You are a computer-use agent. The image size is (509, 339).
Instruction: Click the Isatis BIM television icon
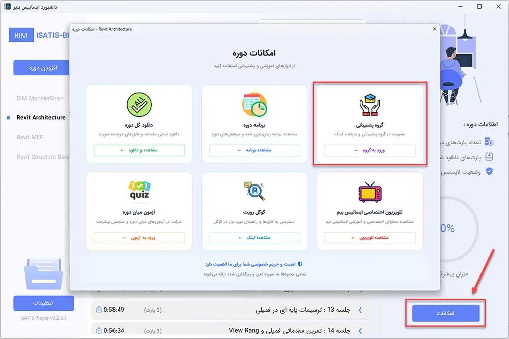point(370,192)
